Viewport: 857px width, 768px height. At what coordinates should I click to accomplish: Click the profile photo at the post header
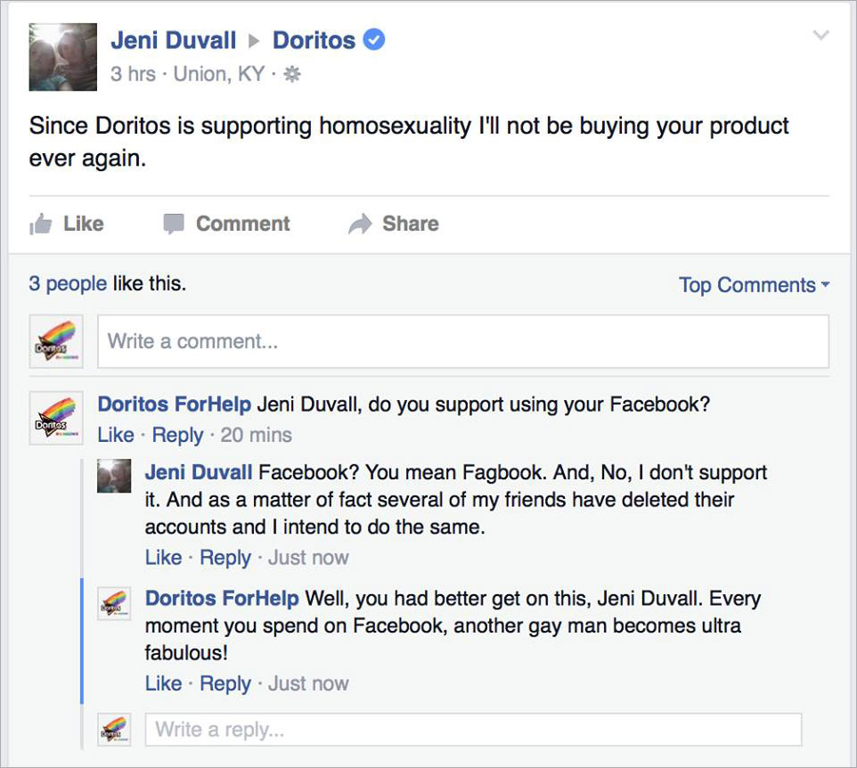click(62, 57)
